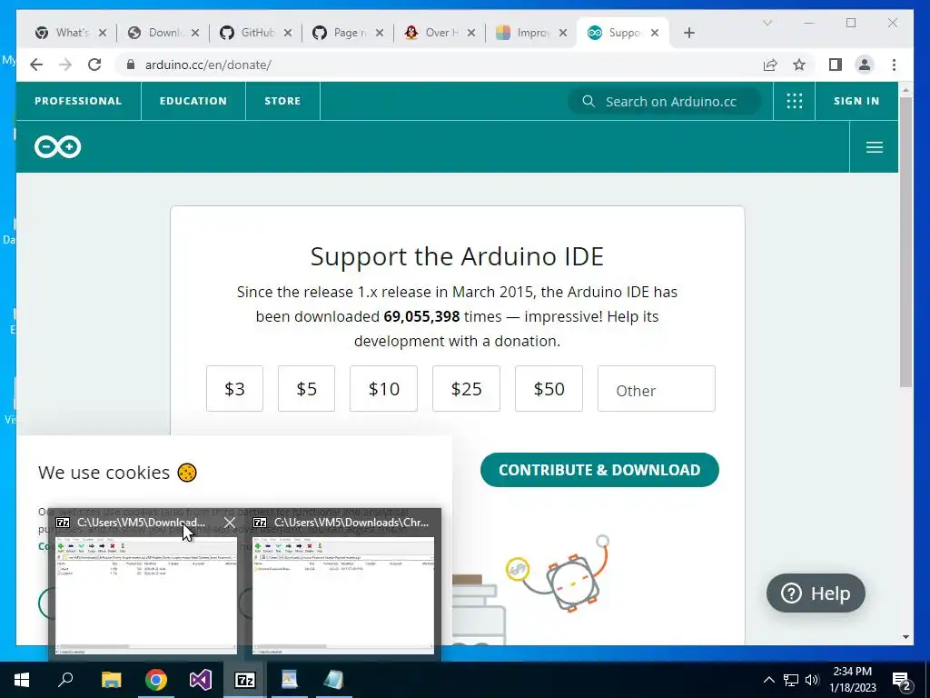This screenshot has height=698, width=930.
Task: Close the GitHub tab
Action: point(288,33)
